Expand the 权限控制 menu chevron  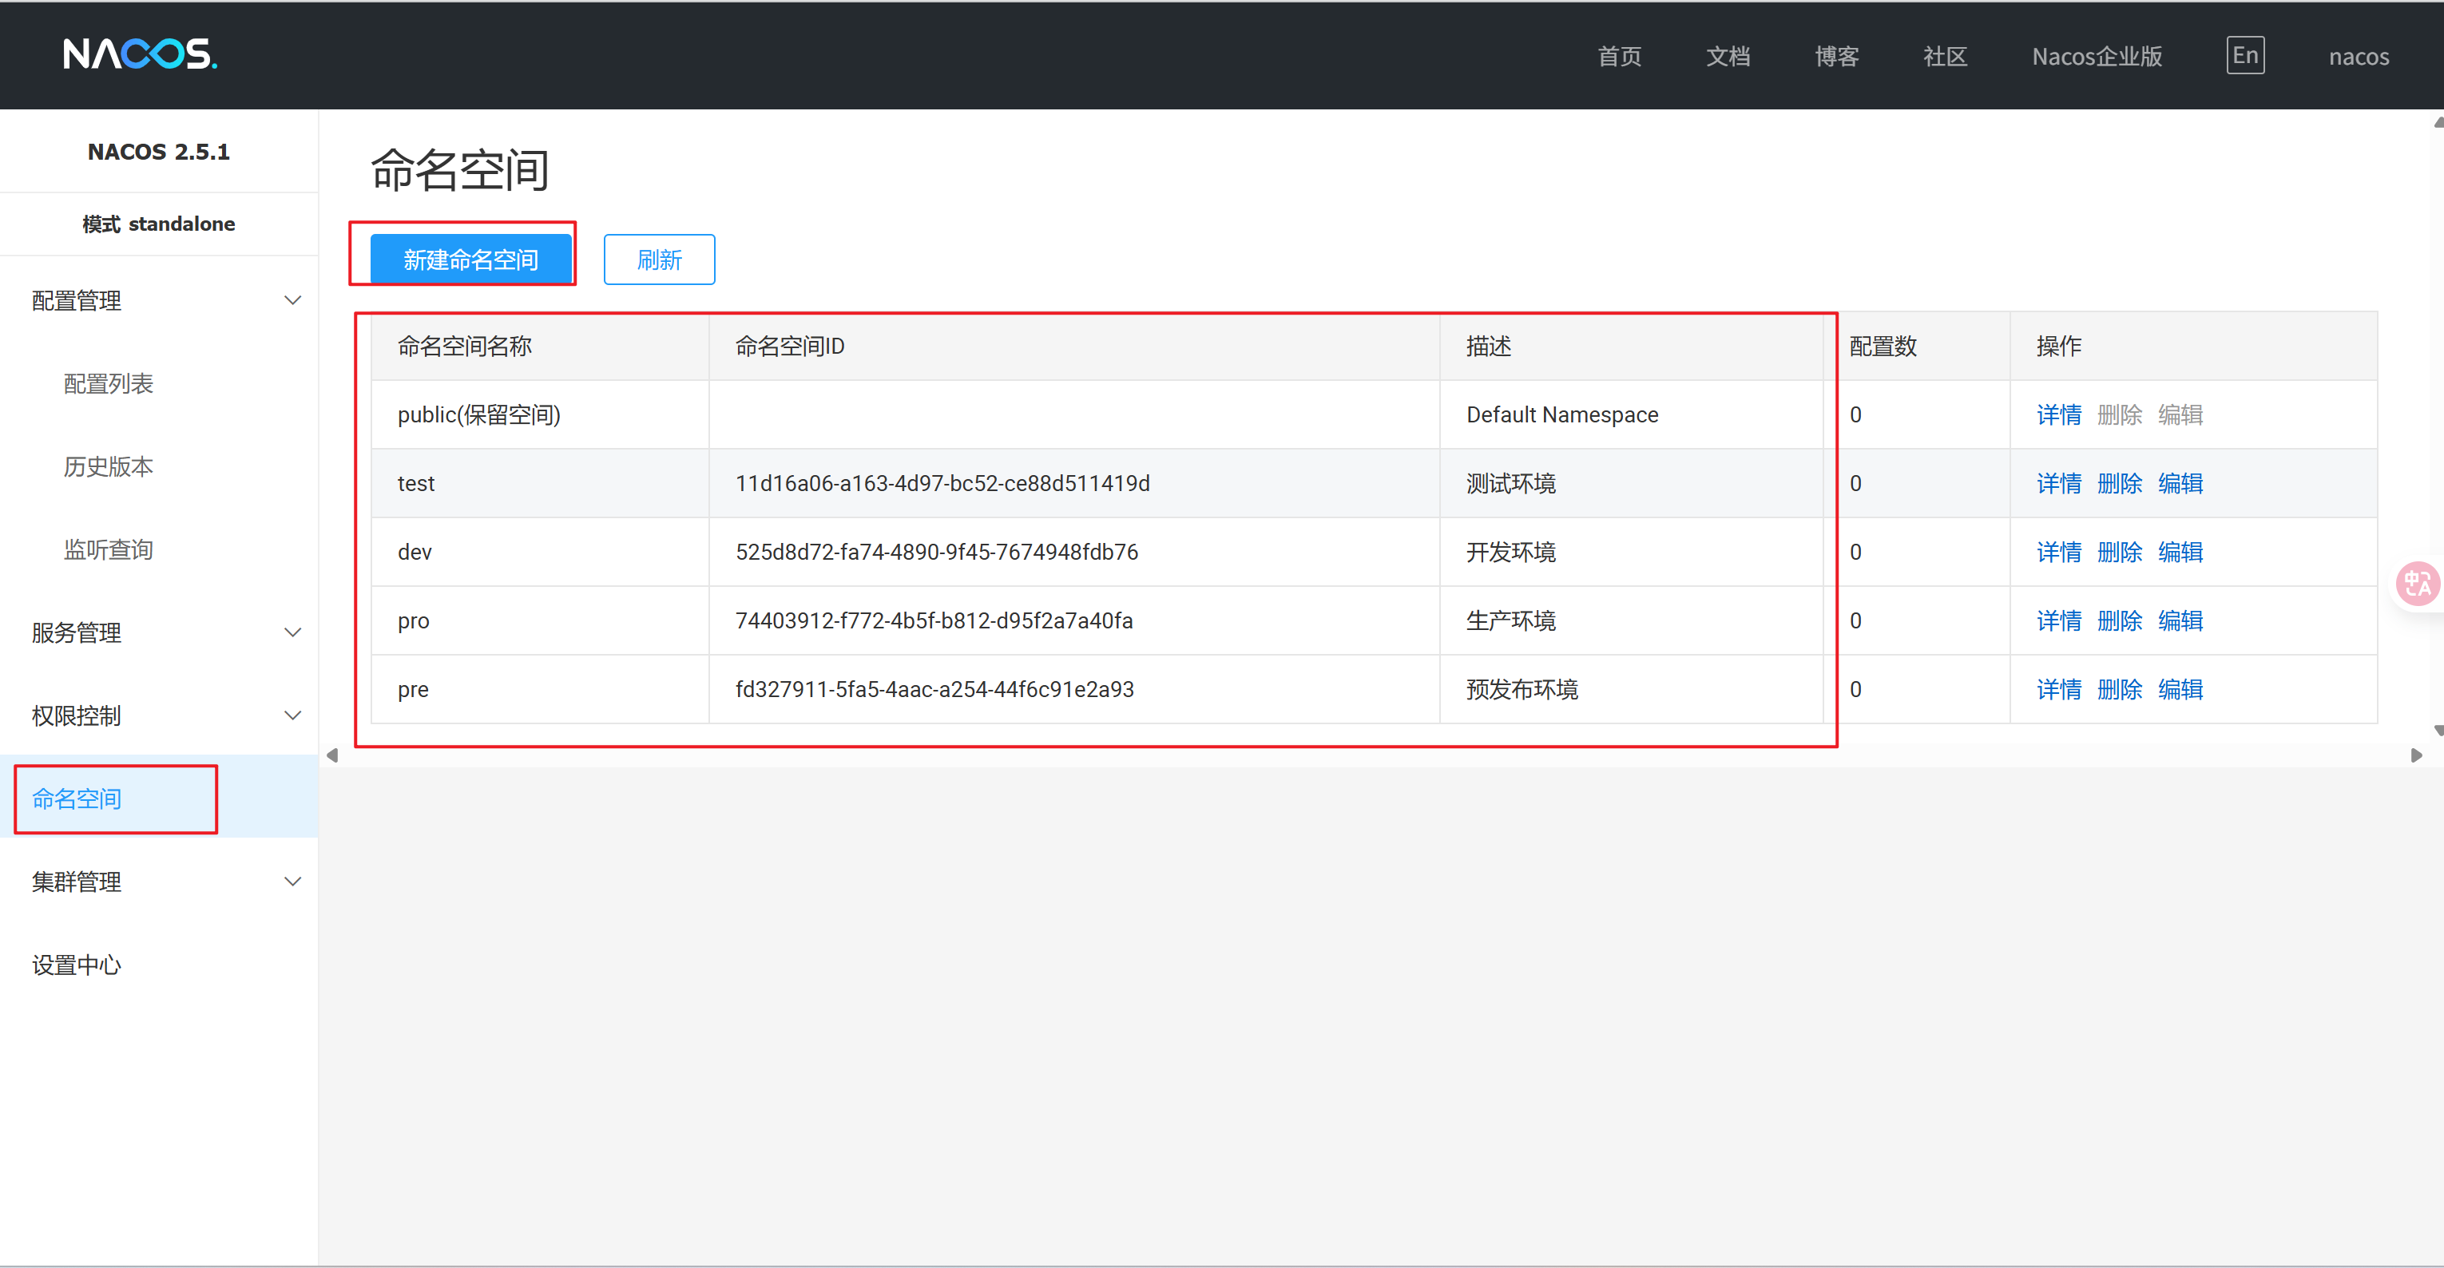pyautogui.click(x=293, y=715)
